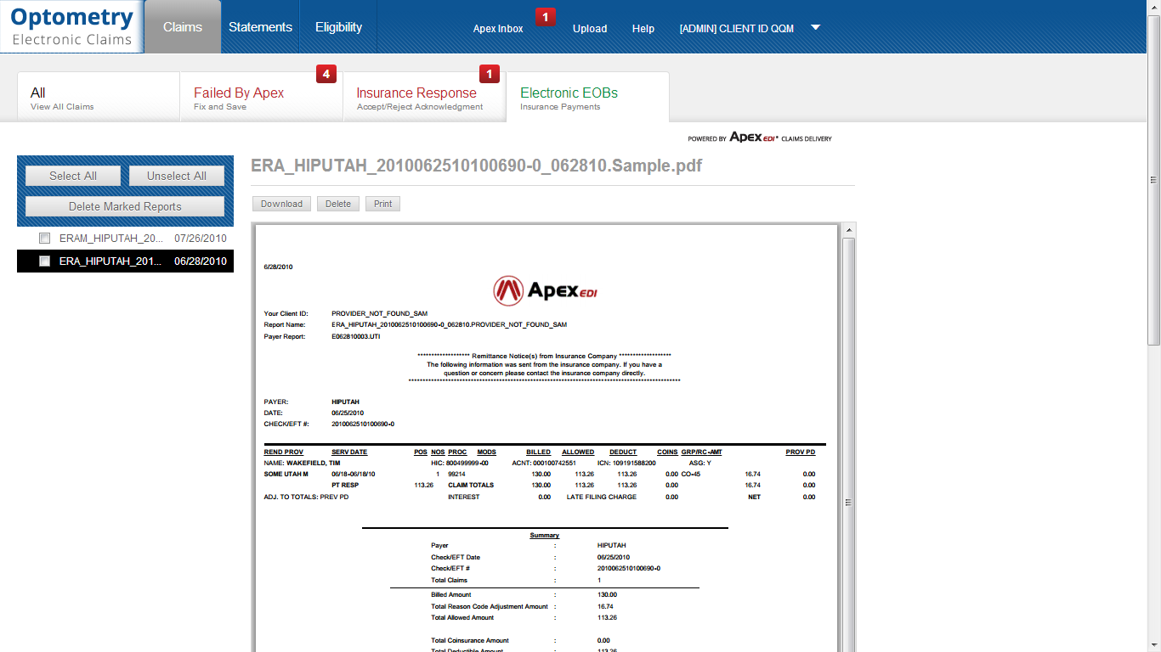1161x652 pixels.
Task: Check the ERA_HIPUTAH 06/28/2010 report checkbox
Action: (x=45, y=261)
